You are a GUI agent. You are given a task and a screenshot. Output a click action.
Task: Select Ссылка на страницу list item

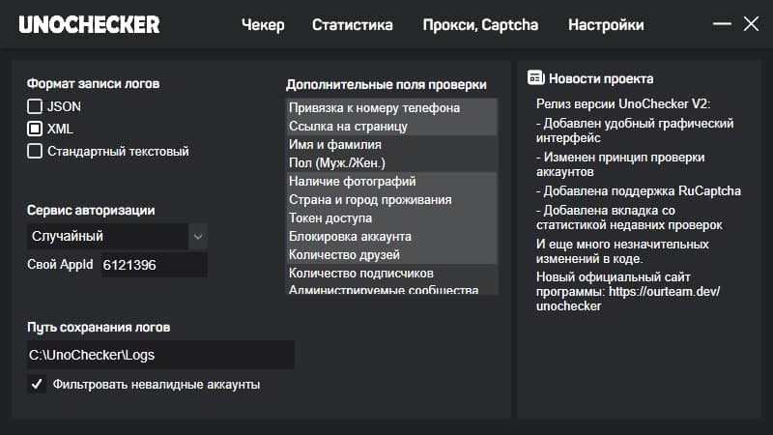tap(391, 127)
